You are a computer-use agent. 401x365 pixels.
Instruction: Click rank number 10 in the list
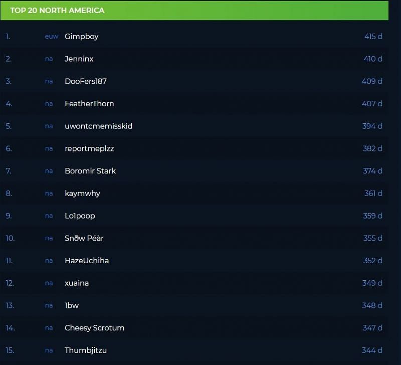pos(10,238)
